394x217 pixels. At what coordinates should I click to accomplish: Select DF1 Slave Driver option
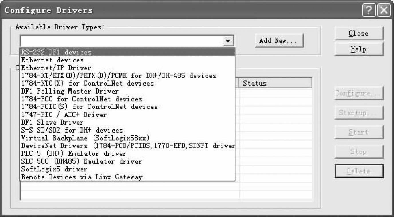[x=128, y=122]
